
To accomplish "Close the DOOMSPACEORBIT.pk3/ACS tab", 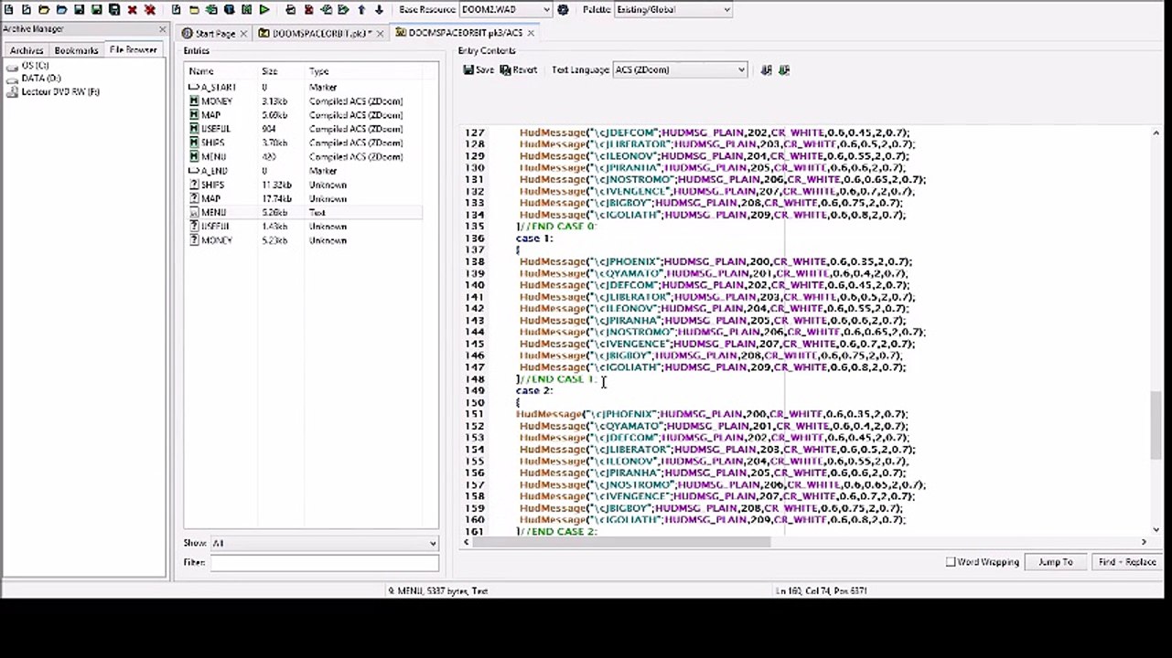I will tap(531, 33).
